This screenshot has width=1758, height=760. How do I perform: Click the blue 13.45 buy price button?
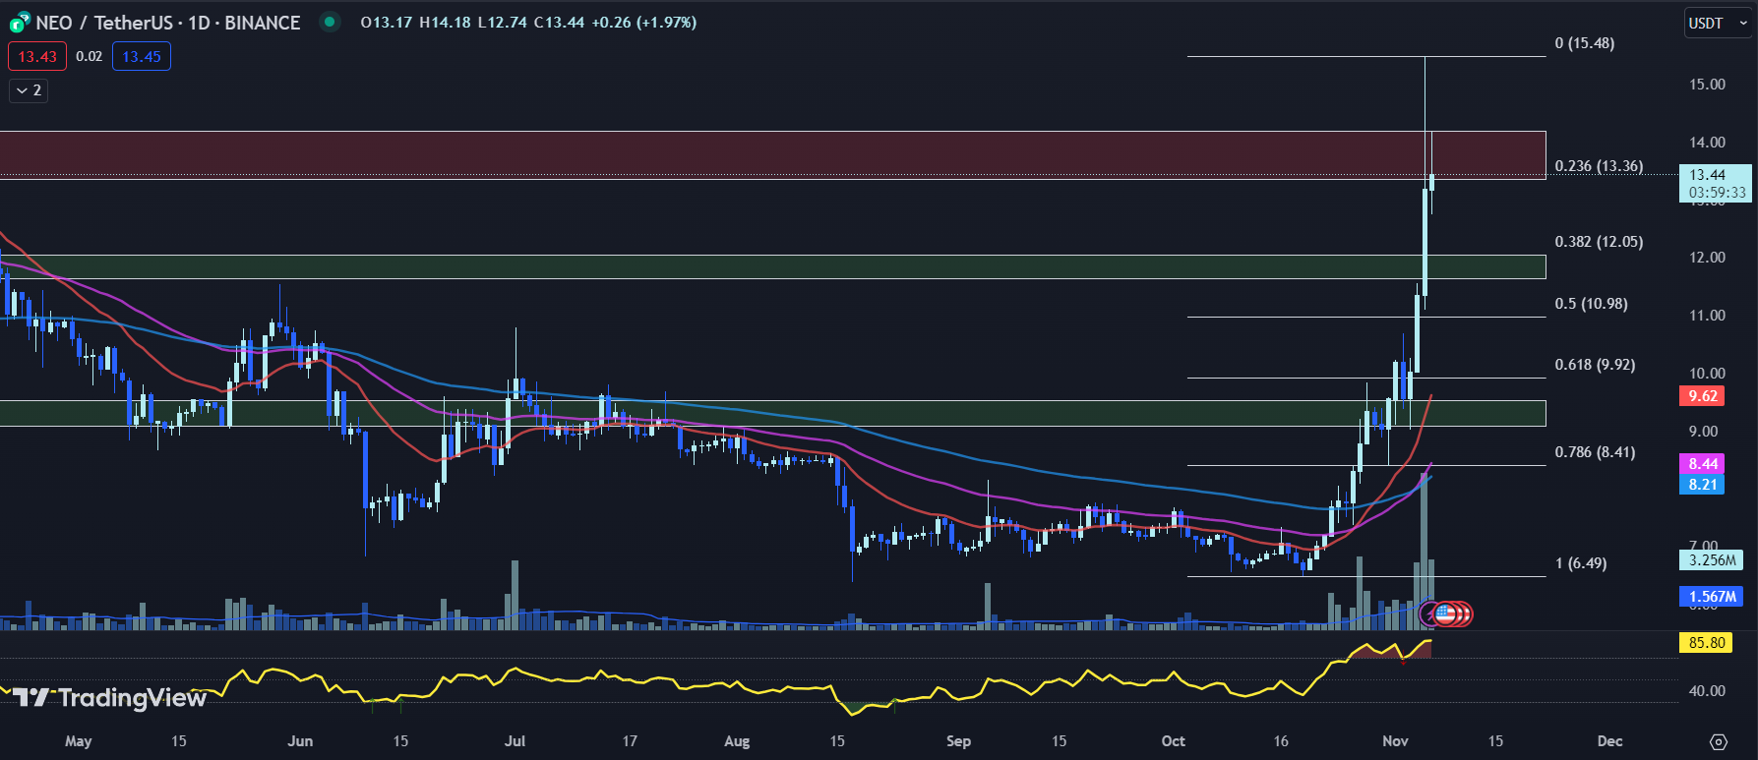(142, 57)
